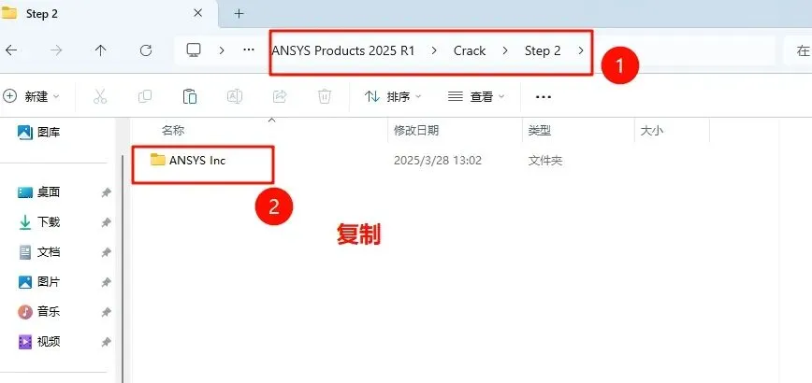Open 音乐 (Music) in sidebar

point(39,312)
